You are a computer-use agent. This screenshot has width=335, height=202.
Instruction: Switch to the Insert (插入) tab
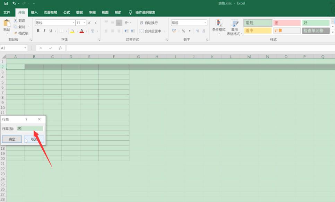pos(34,12)
